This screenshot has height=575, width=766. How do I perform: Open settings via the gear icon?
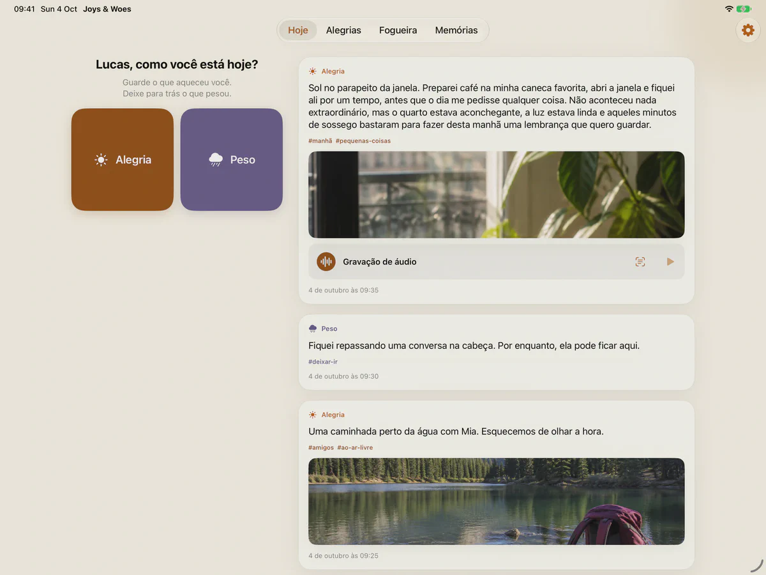tap(748, 30)
